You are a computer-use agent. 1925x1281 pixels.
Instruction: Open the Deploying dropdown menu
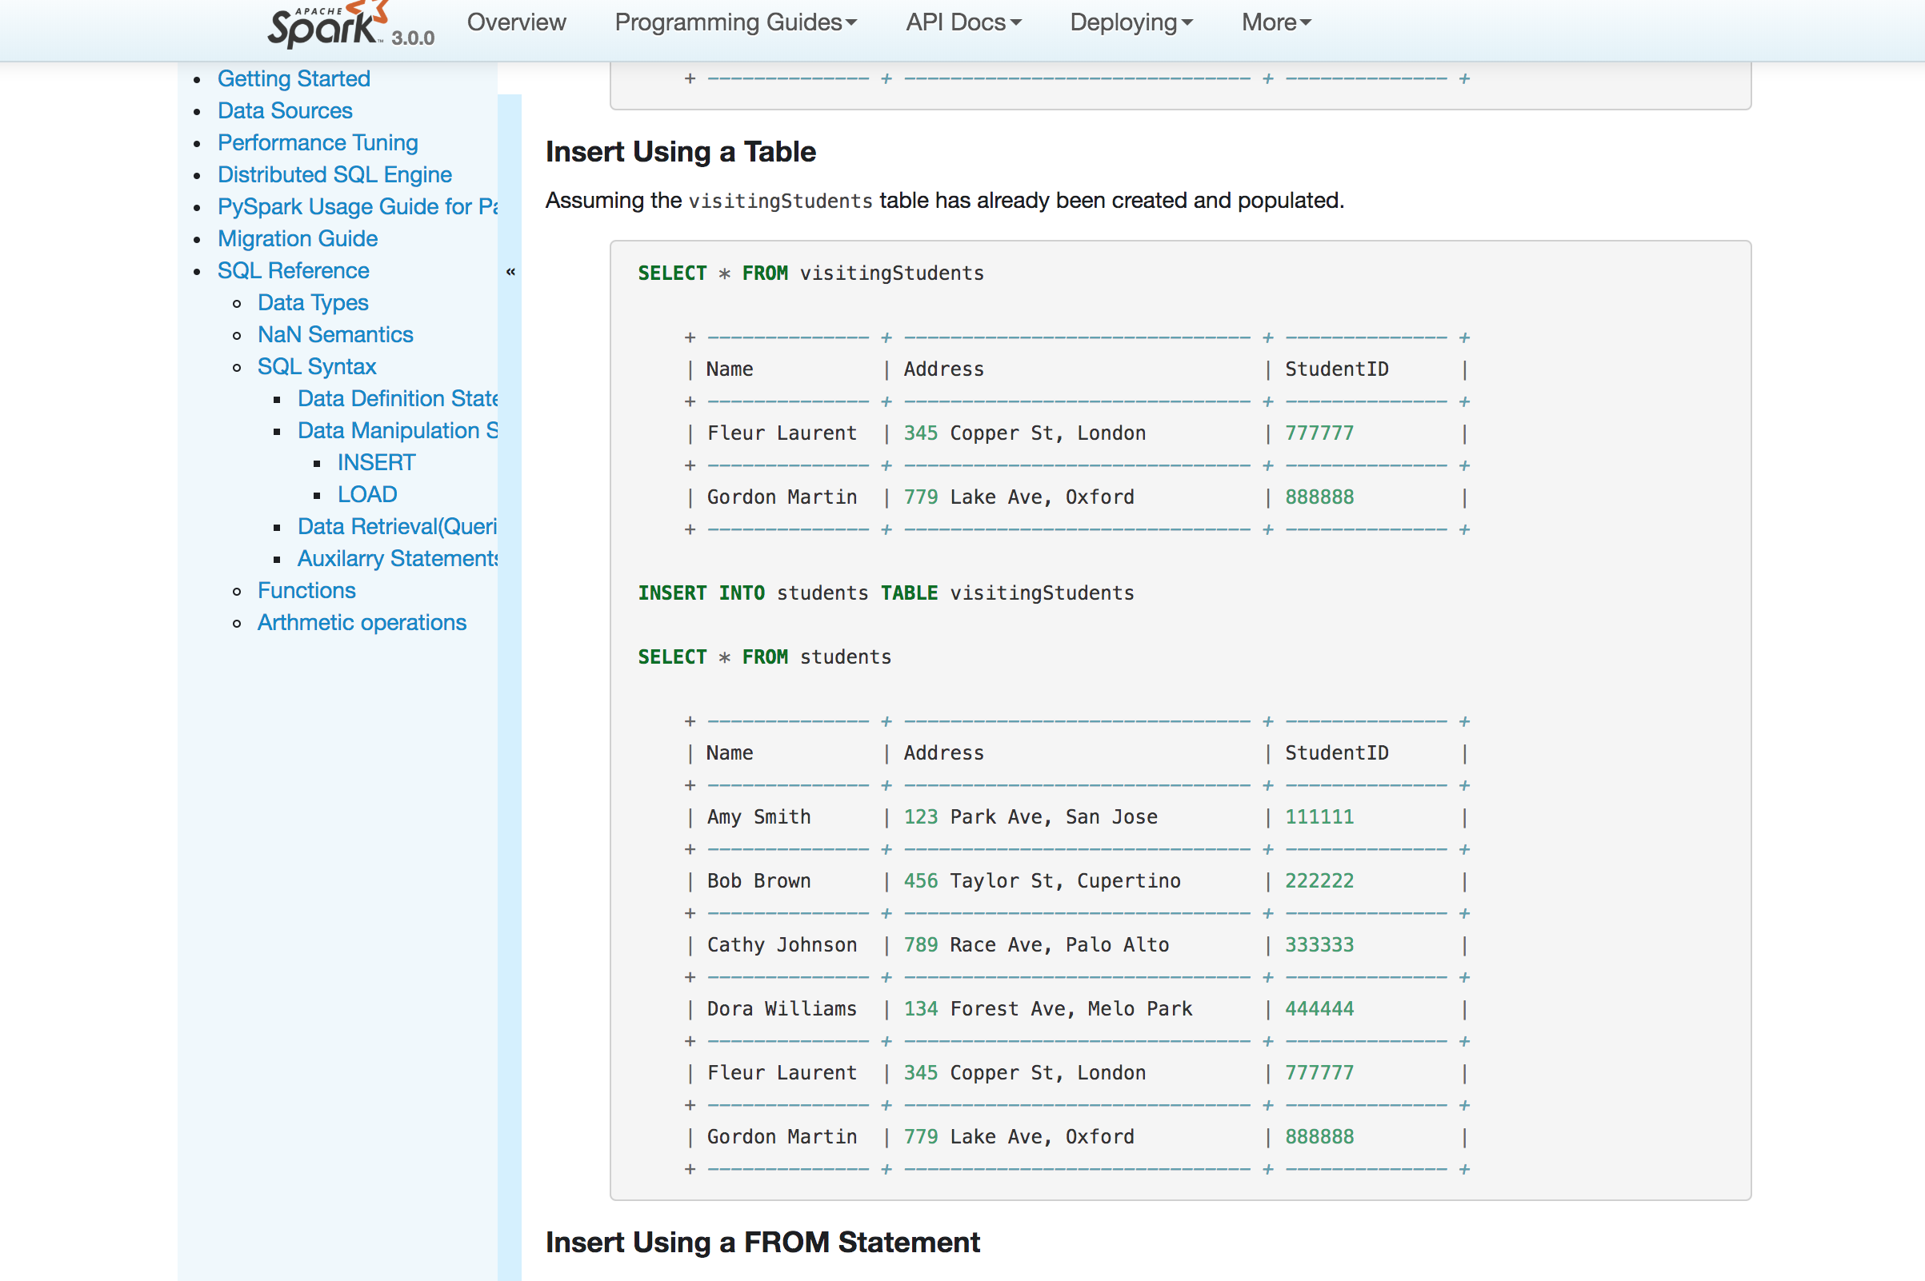1131,22
